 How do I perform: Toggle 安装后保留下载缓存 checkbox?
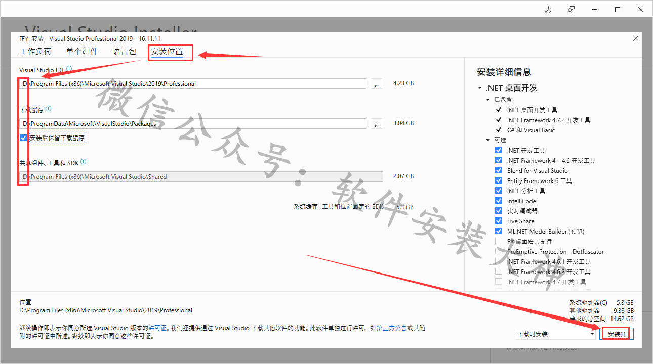click(x=23, y=138)
